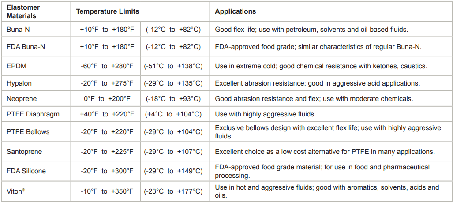
Task: Click the PTFE Bellows material cell
Action: (28, 131)
